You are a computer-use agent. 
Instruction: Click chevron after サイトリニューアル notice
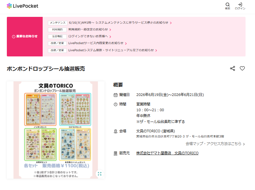(x=156, y=51)
